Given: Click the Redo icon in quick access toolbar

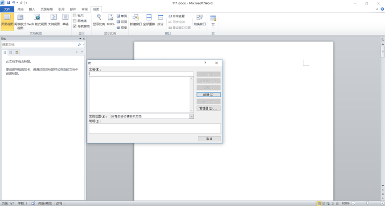Looking at the screenshot, I should pos(21,3).
